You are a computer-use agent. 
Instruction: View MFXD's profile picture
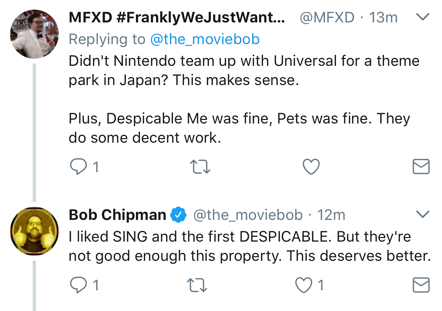pyautogui.click(x=34, y=34)
